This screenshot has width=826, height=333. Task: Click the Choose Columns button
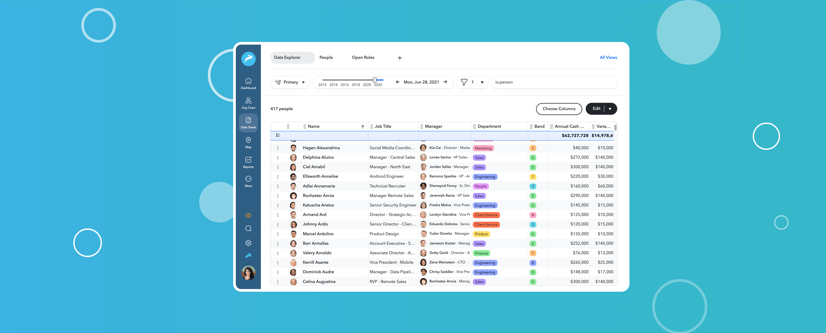559,109
